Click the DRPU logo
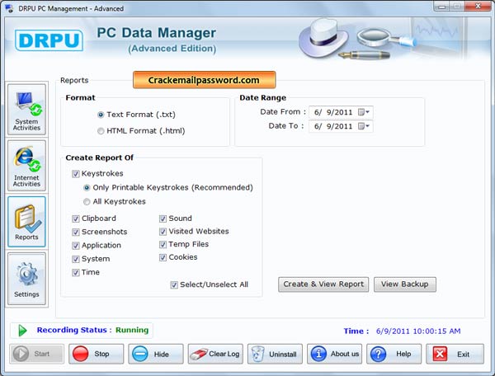 (49, 40)
